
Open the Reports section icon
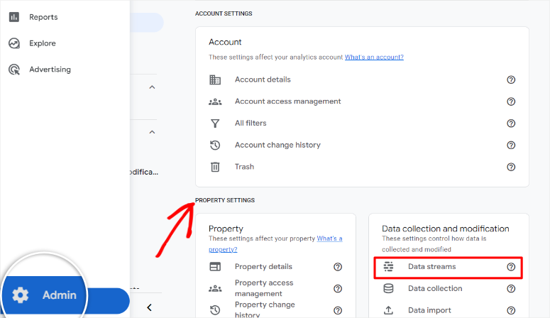coord(14,17)
